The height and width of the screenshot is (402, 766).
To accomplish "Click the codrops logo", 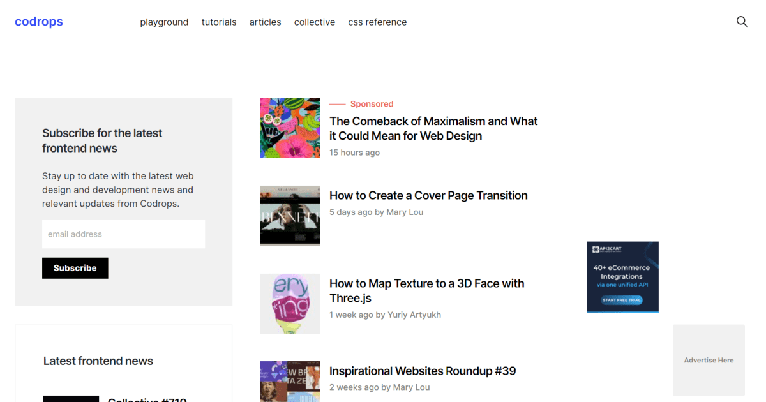I will (x=38, y=22).
